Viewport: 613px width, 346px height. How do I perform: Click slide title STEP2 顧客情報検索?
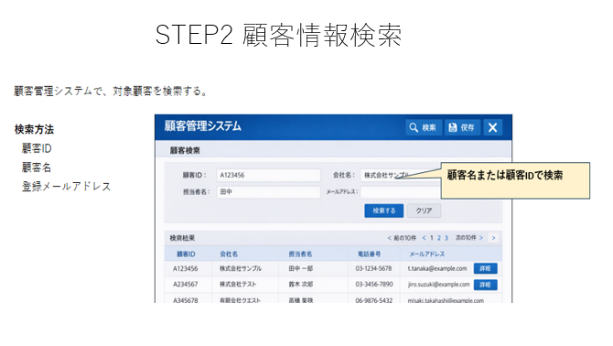point(278,35)
